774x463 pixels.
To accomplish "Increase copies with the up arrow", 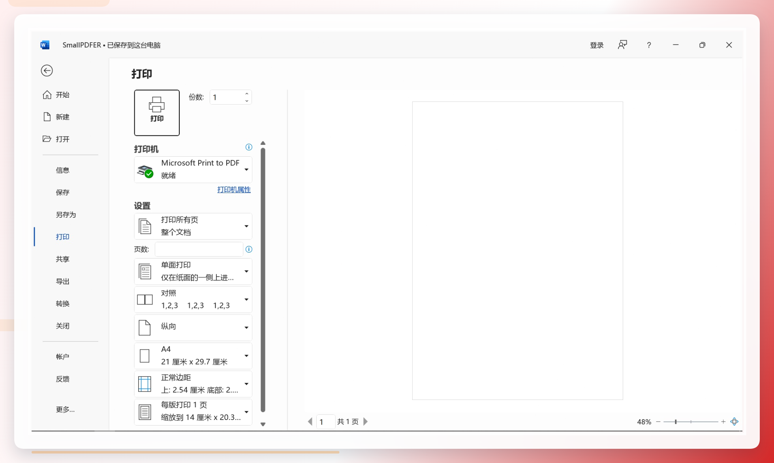I will (x=247, y=94).
